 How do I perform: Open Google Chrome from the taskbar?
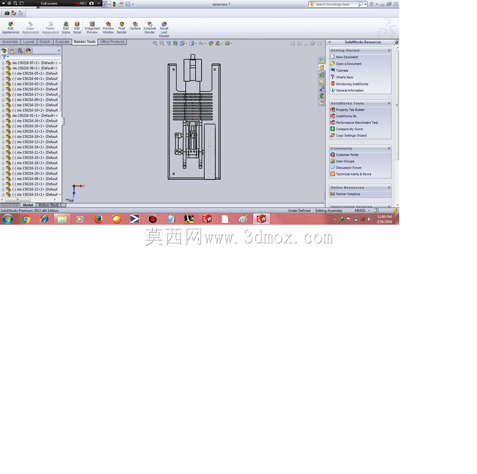pos(26,219)
